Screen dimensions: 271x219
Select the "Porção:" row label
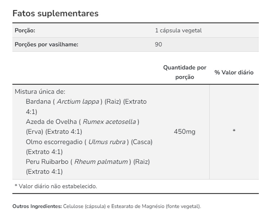tap(25, 30)
